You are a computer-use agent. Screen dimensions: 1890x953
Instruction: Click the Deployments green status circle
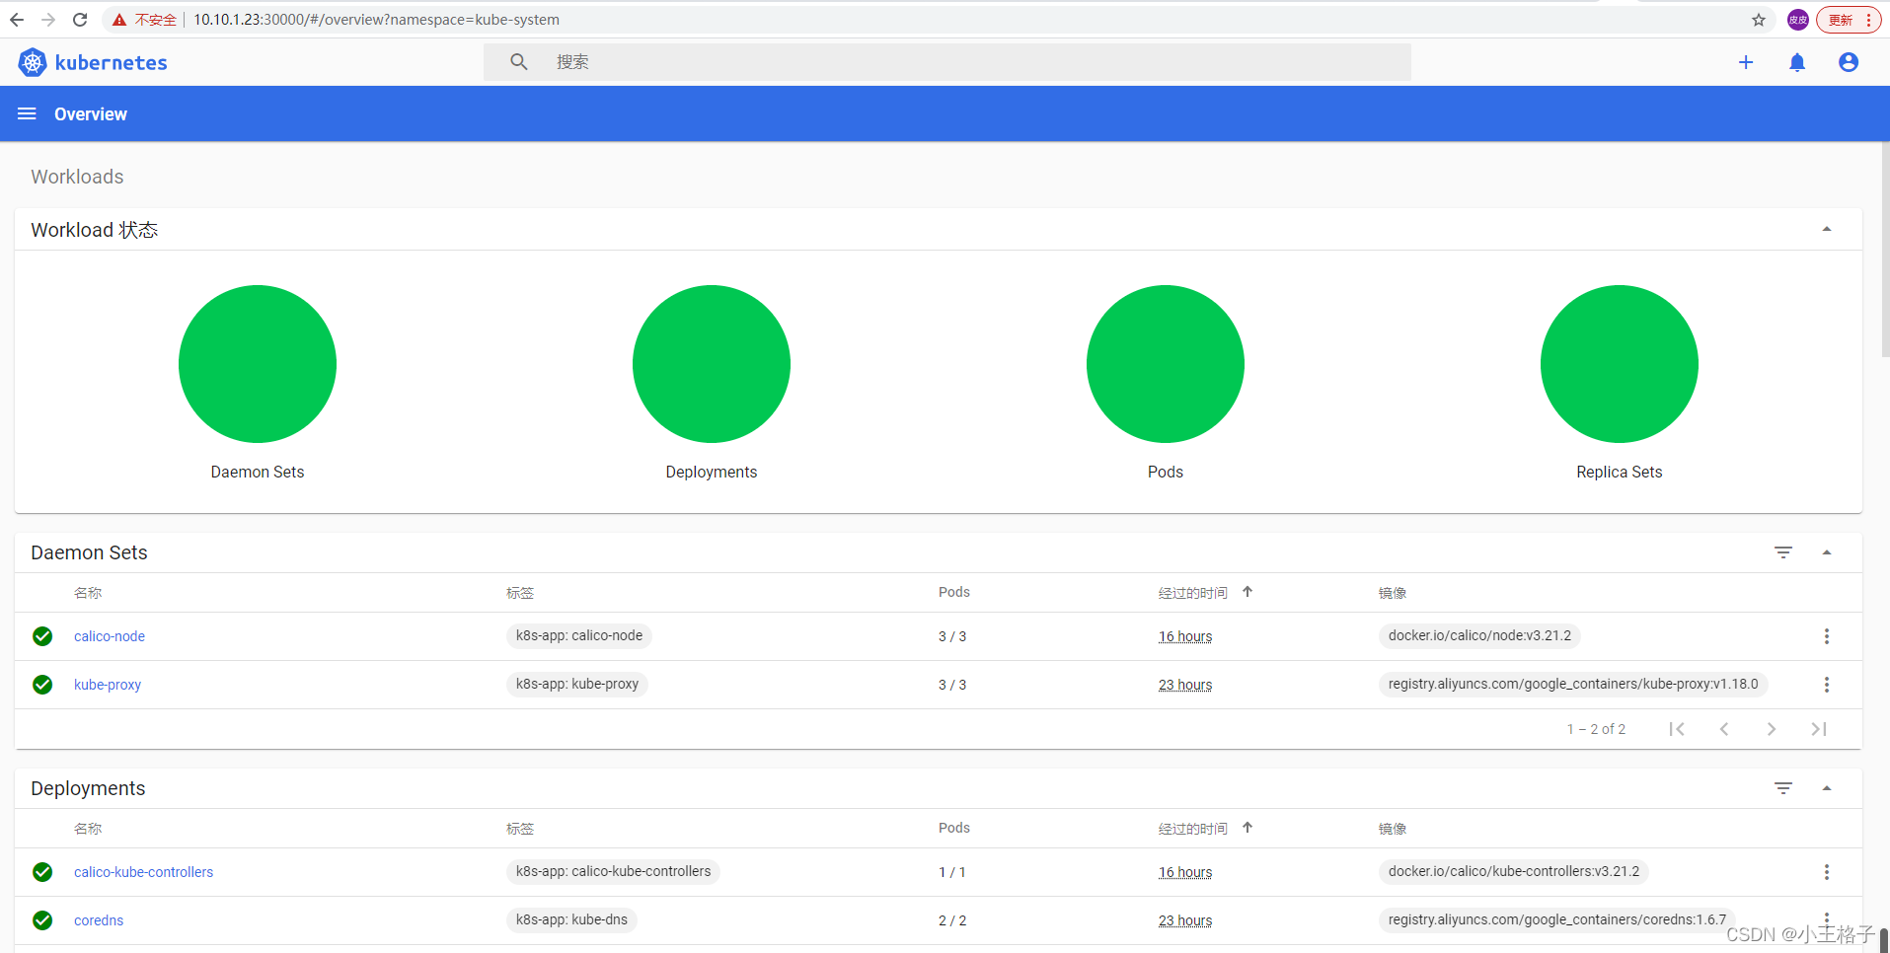point(712,364)
